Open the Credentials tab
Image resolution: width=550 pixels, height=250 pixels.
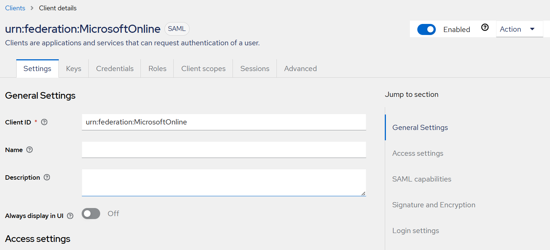(115, 68)
